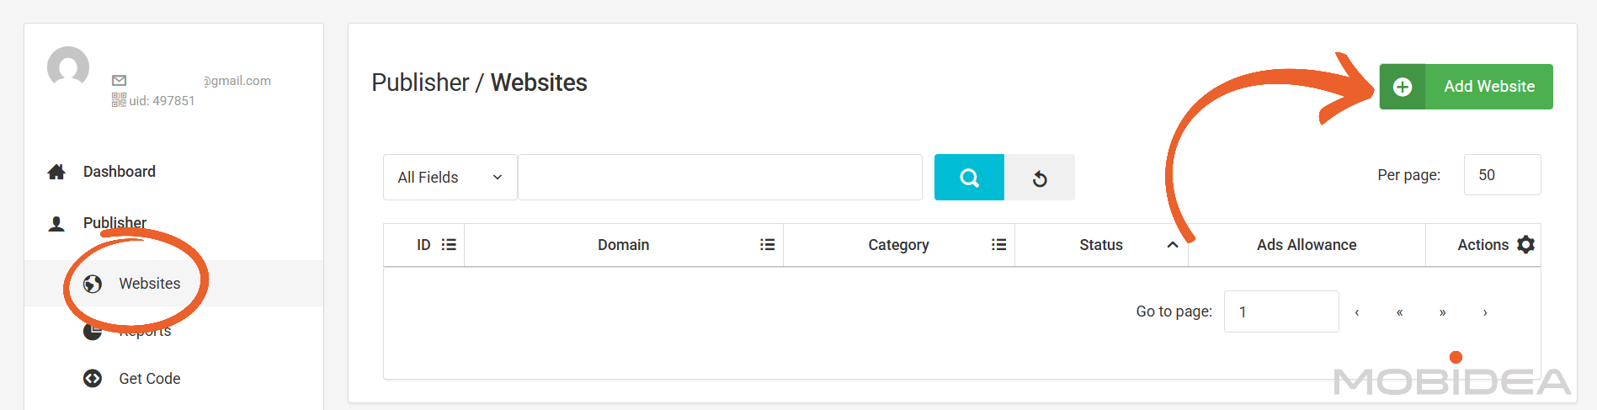The image size is (1597, 410).
Task: Go to the previous page arrow
Action: pos(1357,312)
